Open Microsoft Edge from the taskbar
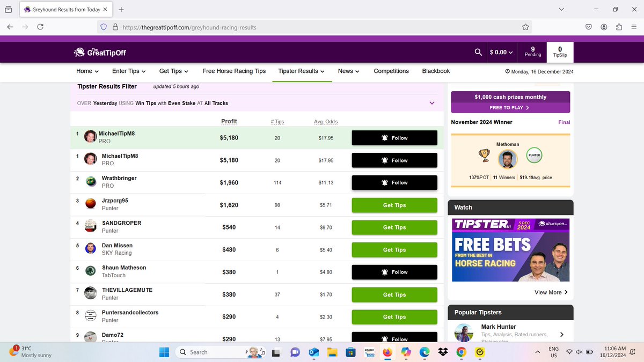Viewport: 644px width, 362px height. click(424, 352)
